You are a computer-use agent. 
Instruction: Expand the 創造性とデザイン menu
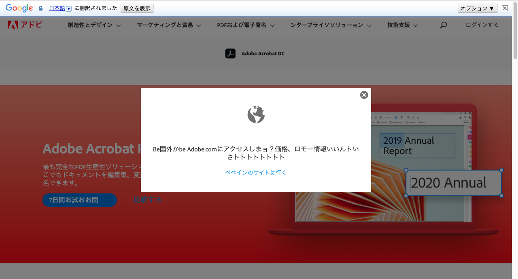(94, 25)
